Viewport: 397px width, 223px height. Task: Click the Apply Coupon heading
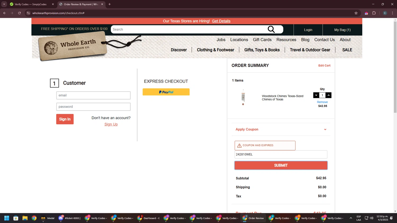(x=247, y=129)
